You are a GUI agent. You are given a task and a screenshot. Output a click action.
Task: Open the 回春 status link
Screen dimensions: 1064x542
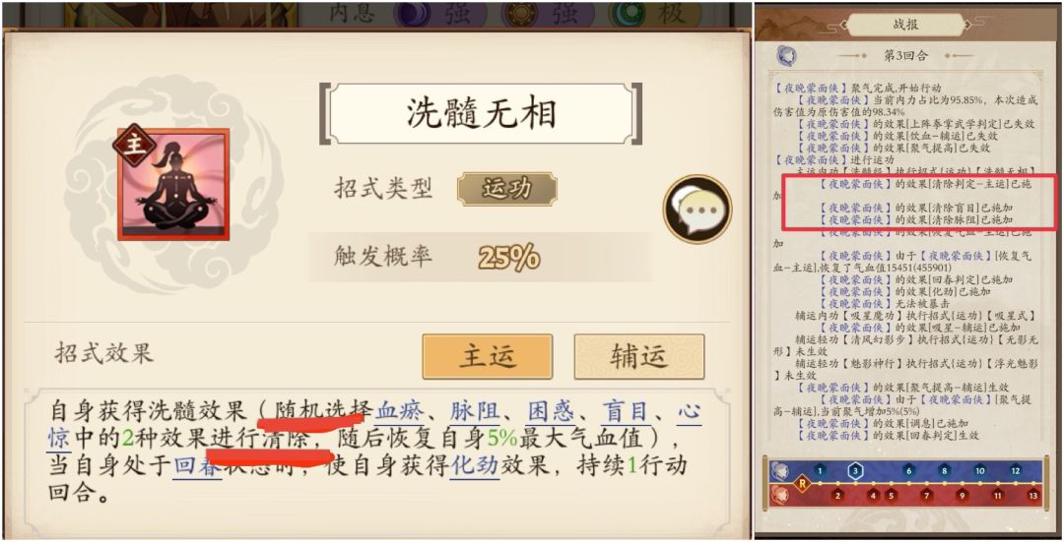click(x=198, y=465)
